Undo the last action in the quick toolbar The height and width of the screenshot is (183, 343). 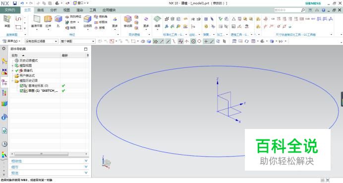tap(22, 3)
